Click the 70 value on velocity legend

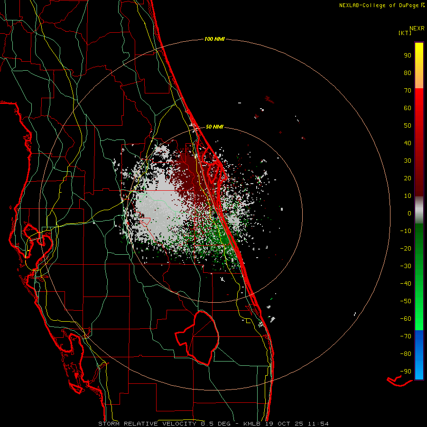pyautogui.click(x=408, y=91)
